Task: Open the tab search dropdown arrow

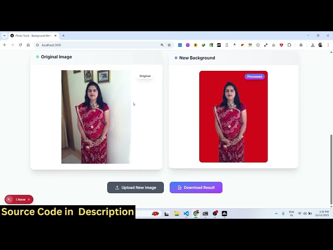Action: pos(5,35)
